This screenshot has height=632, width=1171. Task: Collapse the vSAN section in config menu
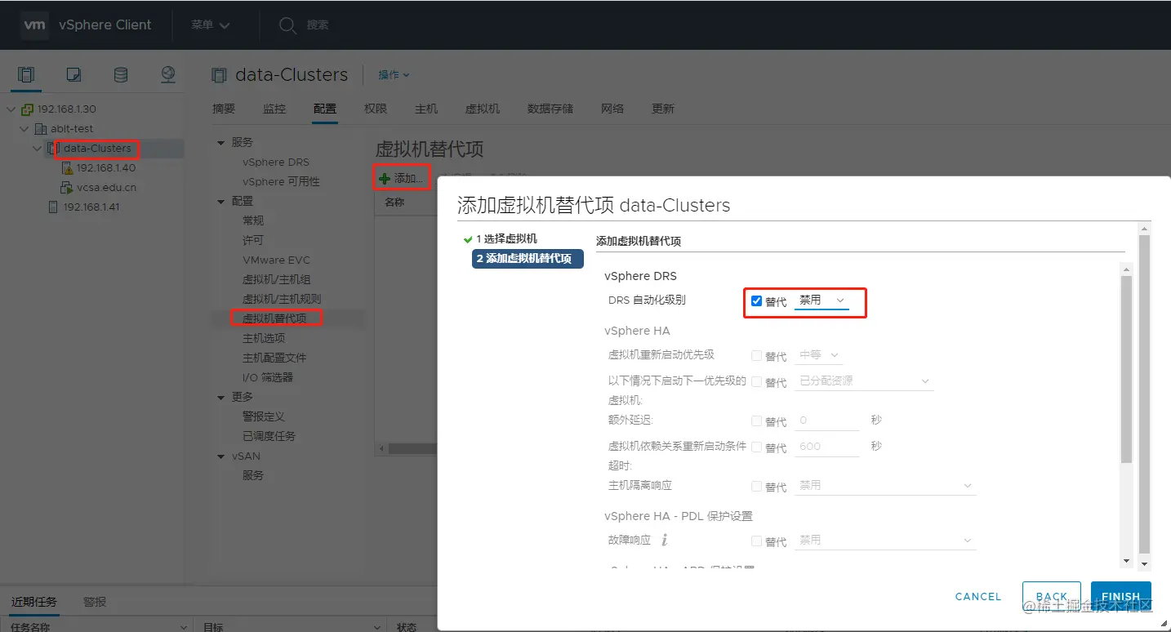pyautogui.click(x=220, y=456)
